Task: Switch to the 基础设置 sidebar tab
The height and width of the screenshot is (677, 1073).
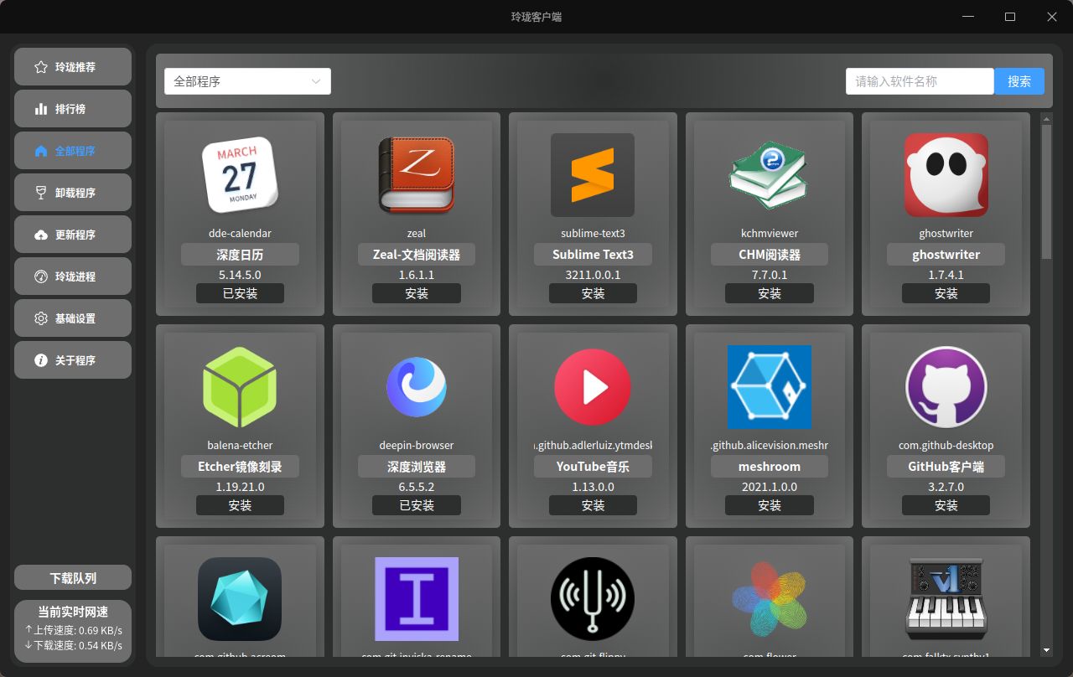Action: (x=73, y=318)
